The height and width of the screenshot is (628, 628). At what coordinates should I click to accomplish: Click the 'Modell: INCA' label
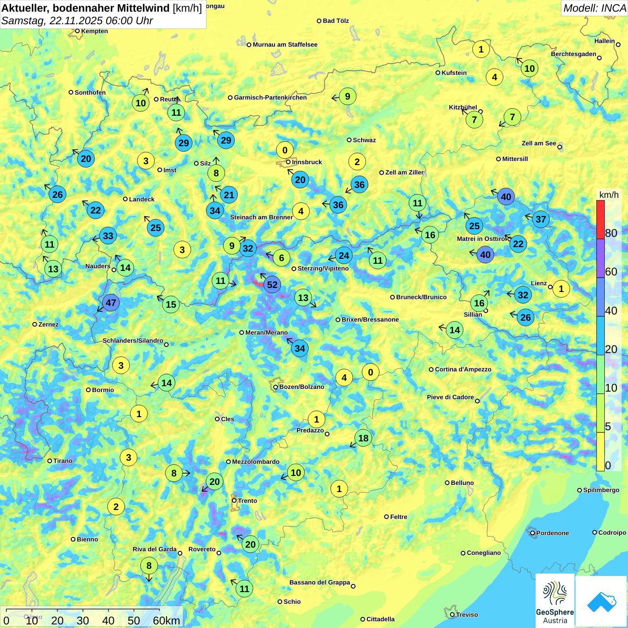tap(595, 8)
